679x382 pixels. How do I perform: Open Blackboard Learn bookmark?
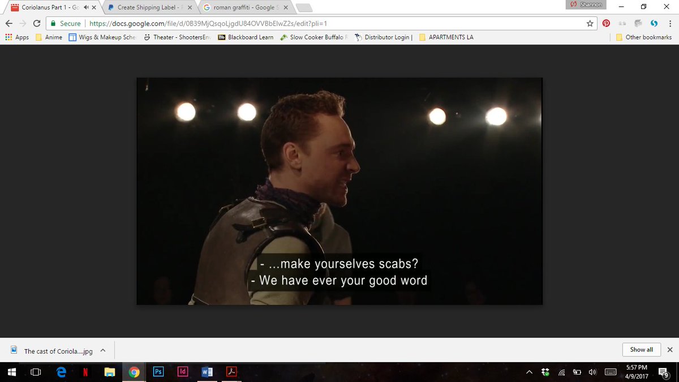pyautogui.click(x=246, y=37)
